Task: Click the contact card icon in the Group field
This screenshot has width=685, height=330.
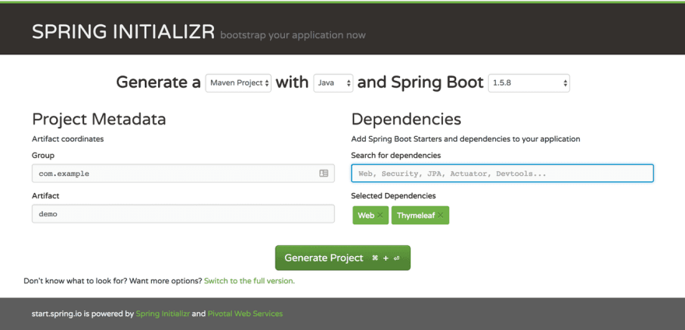Action: click(324, 174)
